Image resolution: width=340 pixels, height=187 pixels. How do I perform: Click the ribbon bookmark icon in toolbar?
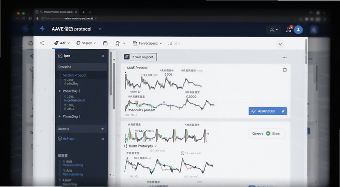(x=118, y=43)
